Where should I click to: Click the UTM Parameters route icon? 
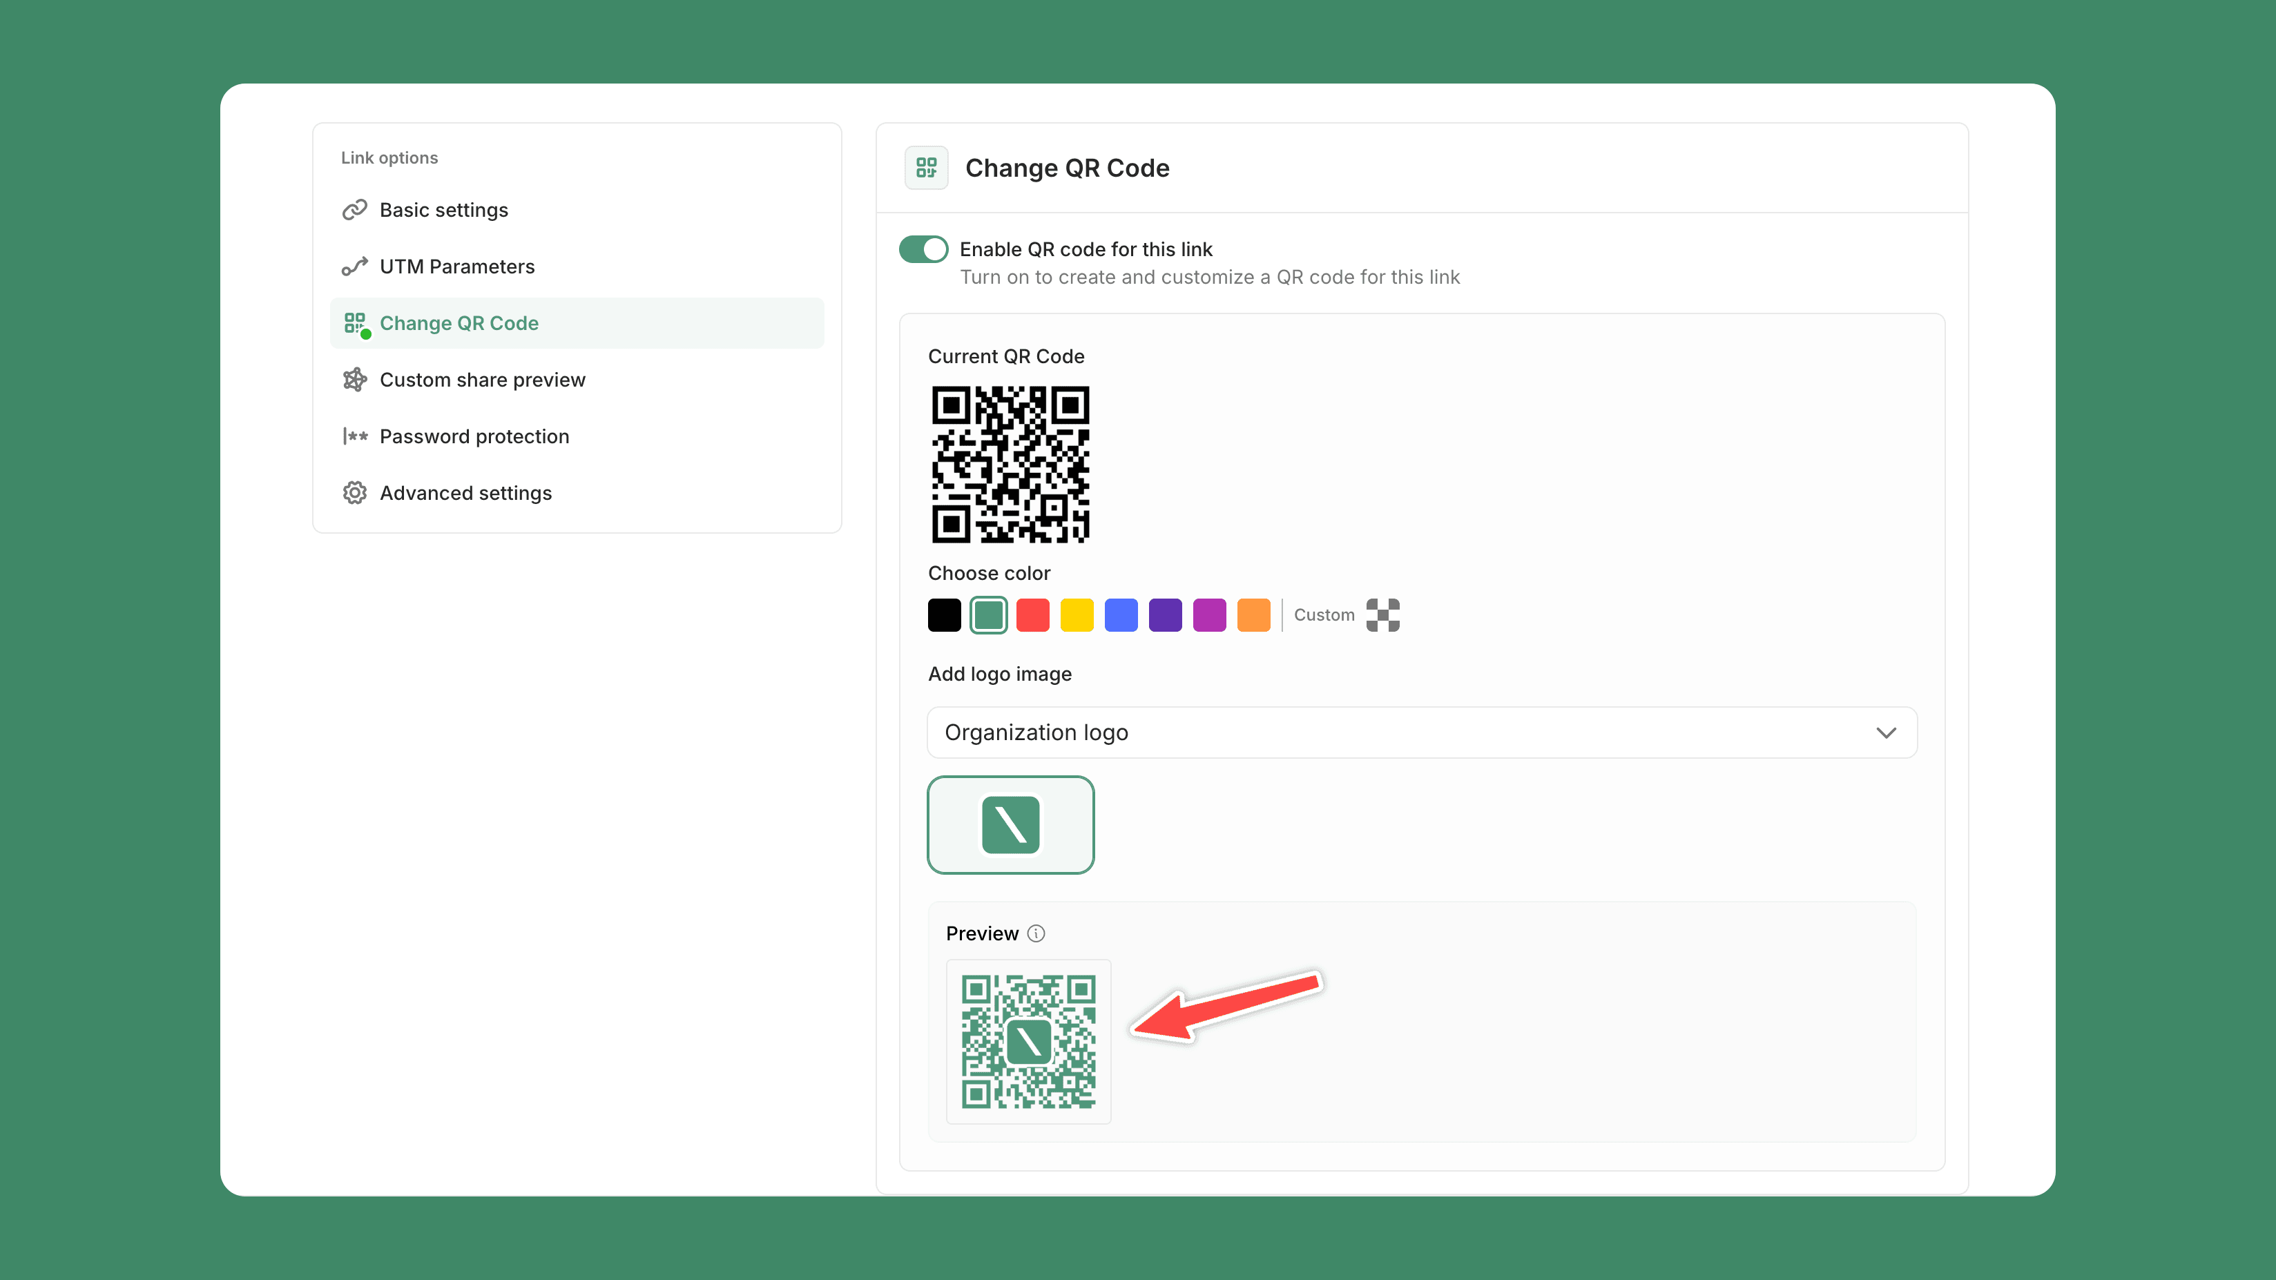(354, 266)
